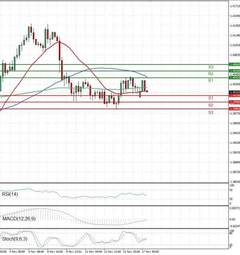240x255 pixels.
Task: Click the green 1.40660 price tag
Action: pos(234,64)
